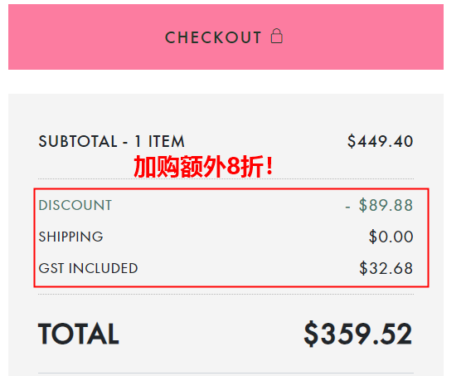Click the dash before the discount amount
This screenshot has width=466, height=376.
click(x=347, y=207)
